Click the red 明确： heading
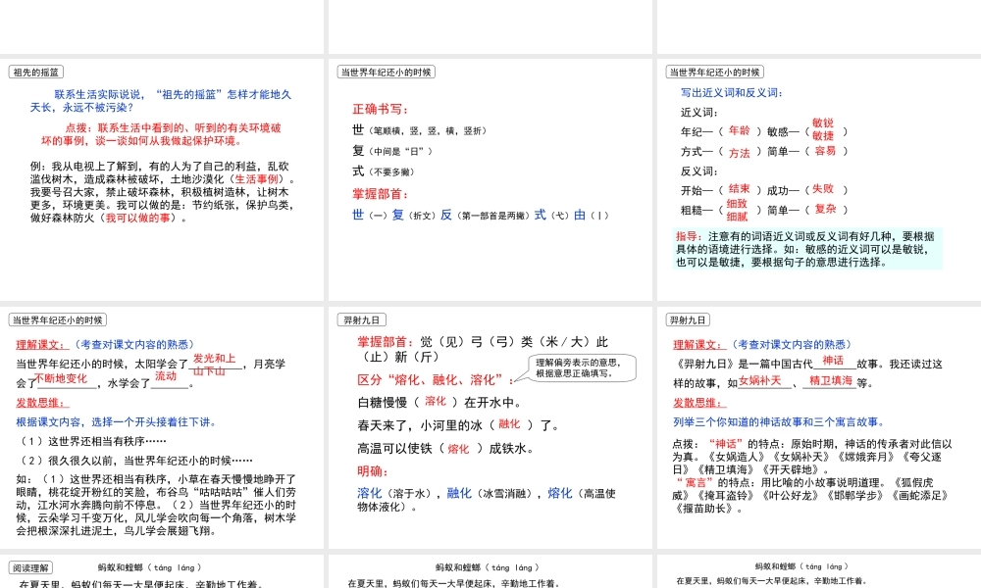Viewport: 981px width, 588px height. (373, 471)
